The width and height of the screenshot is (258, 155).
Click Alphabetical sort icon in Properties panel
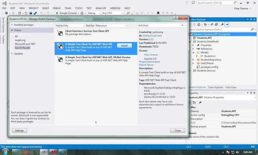194,102
